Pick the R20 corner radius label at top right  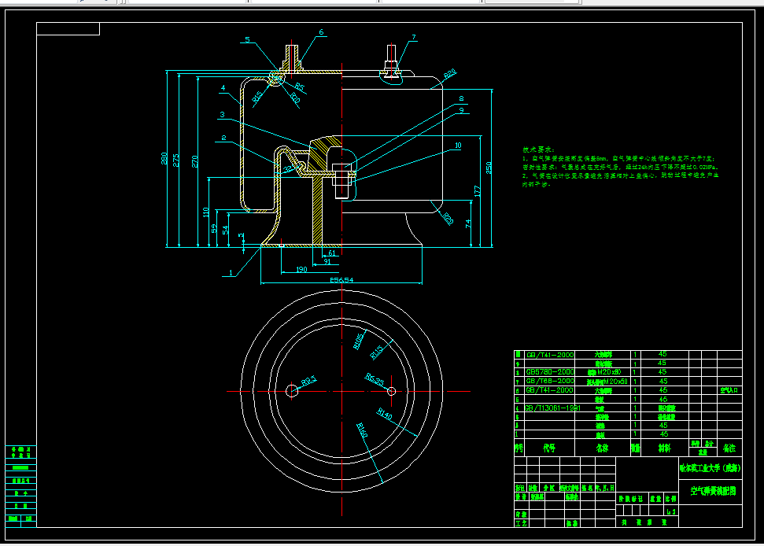(x=450, y=73)
